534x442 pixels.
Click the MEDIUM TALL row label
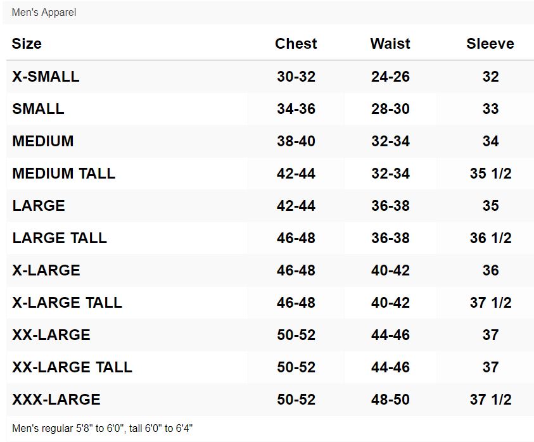(63, 174)
